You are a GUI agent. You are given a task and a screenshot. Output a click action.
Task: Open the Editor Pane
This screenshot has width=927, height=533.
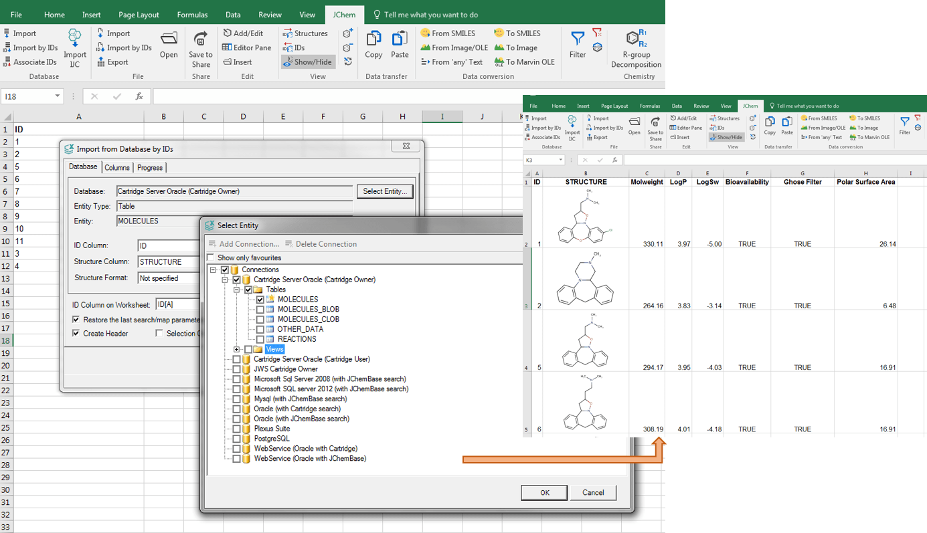(x=246, y=47)
